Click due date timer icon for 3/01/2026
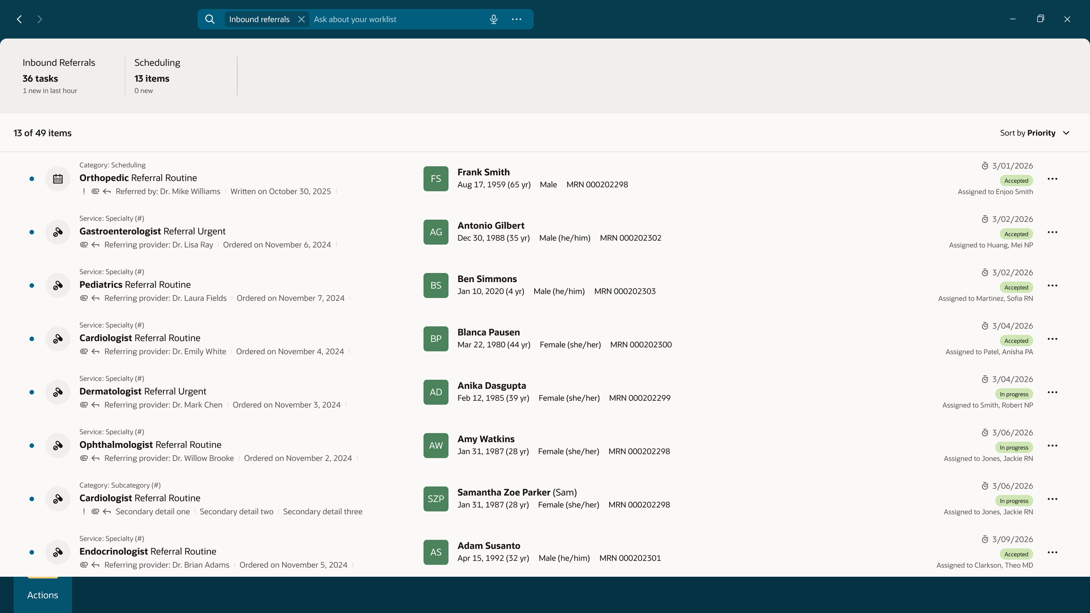The image size is (1090, 613). pos(985,166)
